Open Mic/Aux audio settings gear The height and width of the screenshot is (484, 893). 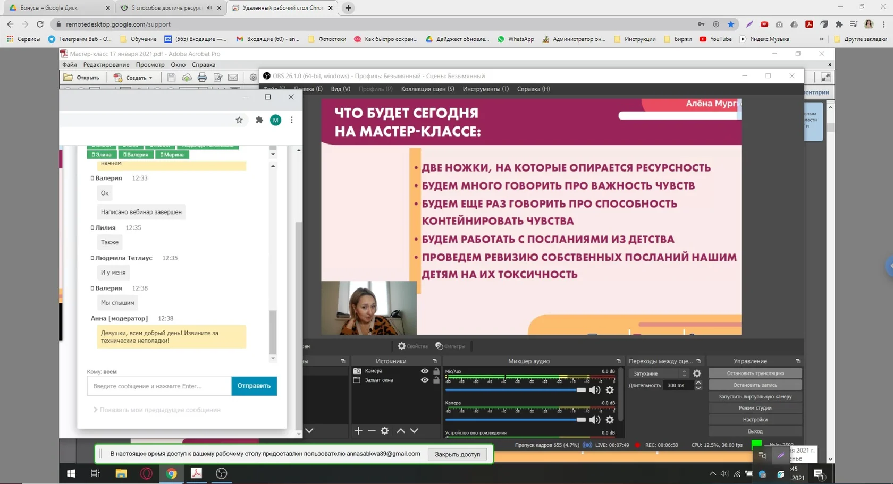click(x=610, y=390)
